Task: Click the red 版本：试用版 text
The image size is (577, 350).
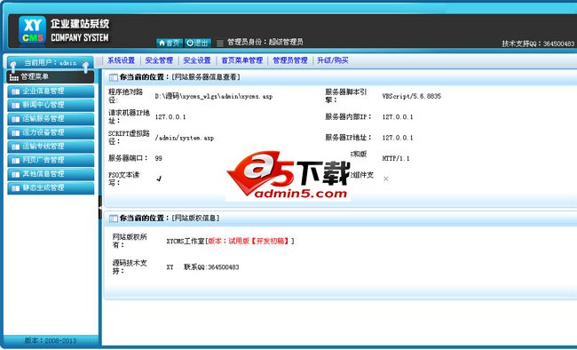Action: [x=228, y=241]
